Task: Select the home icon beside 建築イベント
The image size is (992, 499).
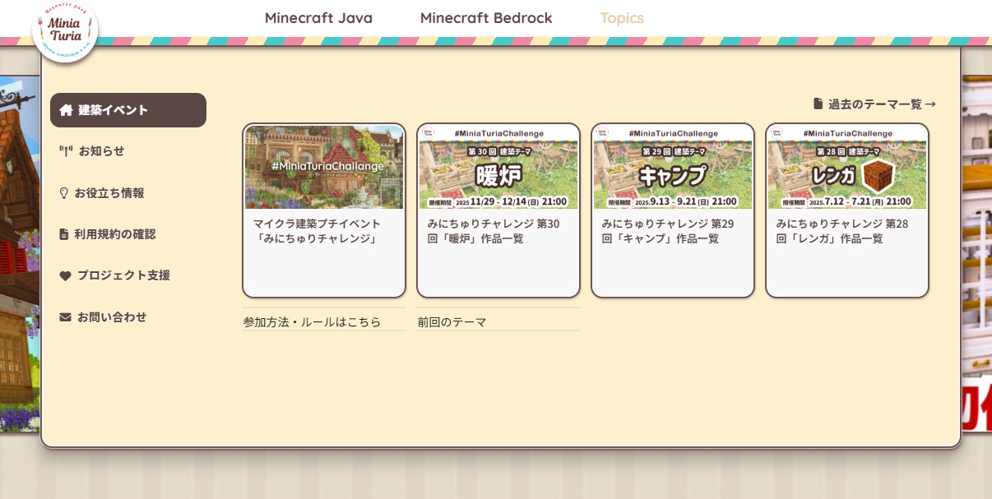Action: coord(66,109)
